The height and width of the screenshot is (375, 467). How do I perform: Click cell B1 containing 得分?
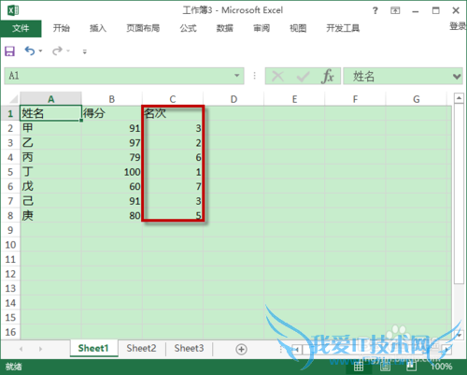point(112,113)
